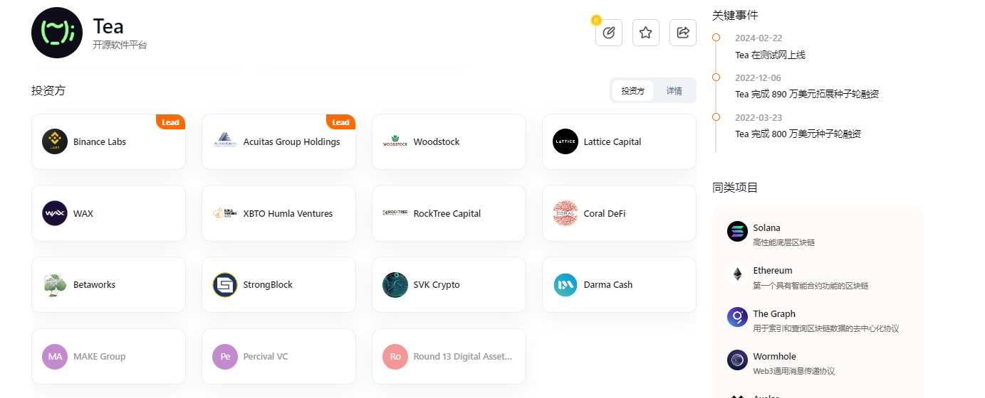Click the MAKE Group MA avatar

55,356
